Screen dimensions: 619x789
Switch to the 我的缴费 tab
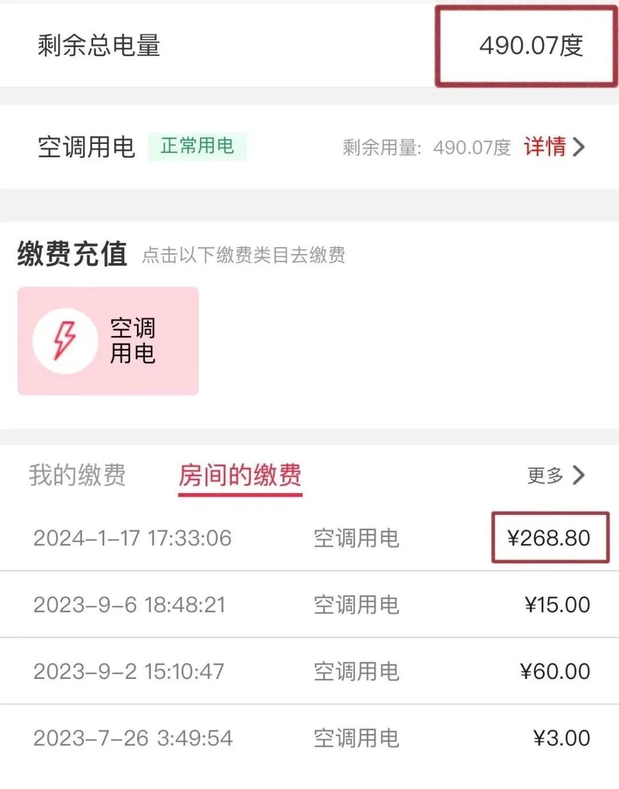click(77, 475)
